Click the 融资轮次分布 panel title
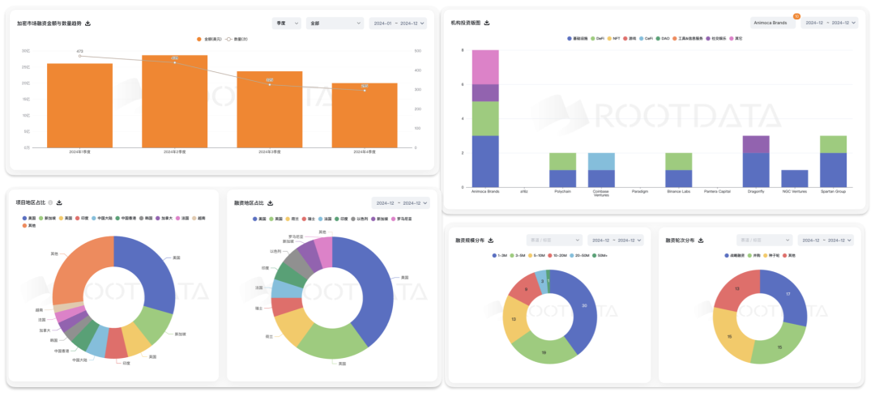 681,241
